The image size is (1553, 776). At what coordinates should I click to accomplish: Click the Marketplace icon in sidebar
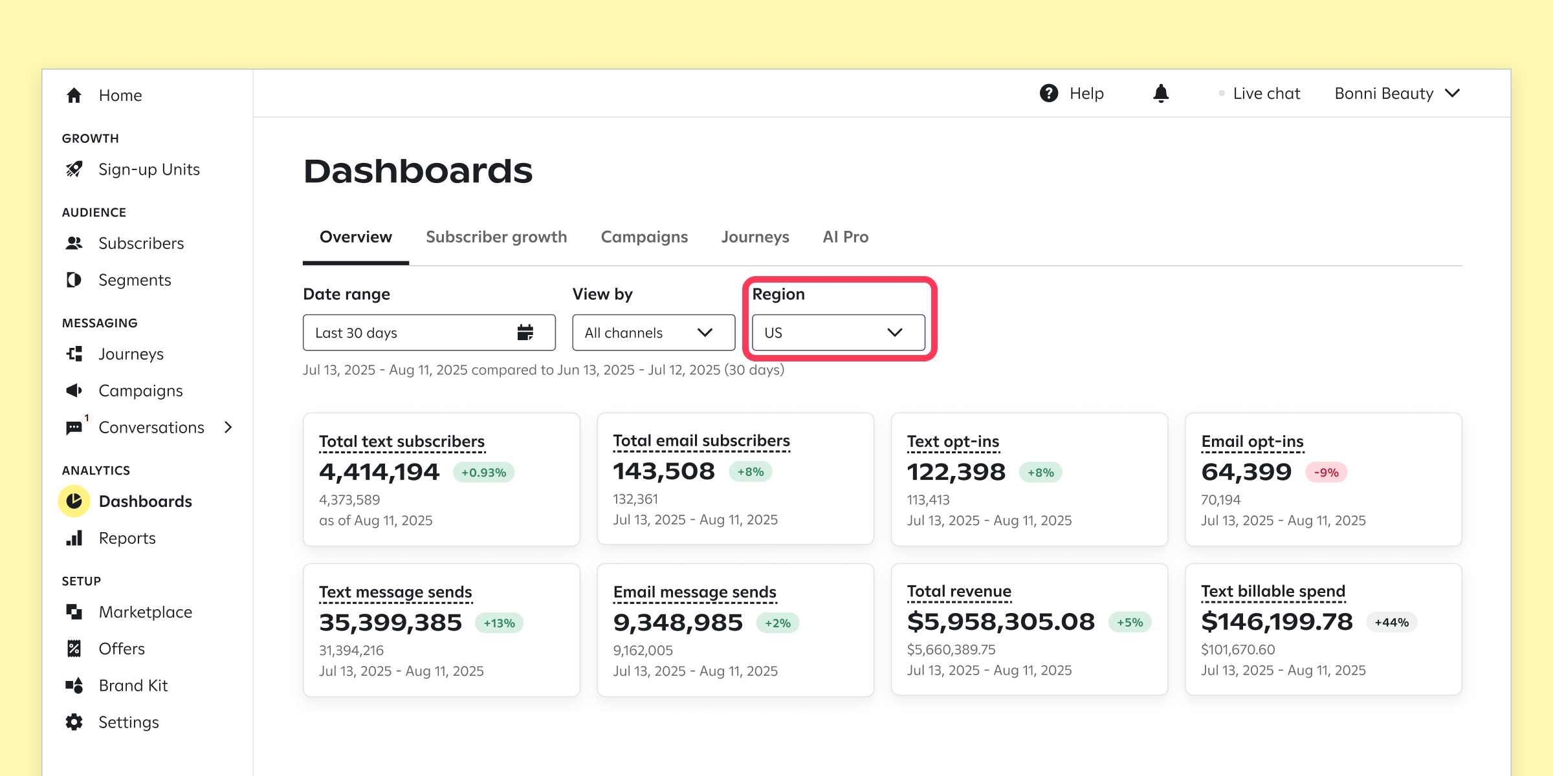[x=74, y=612]
